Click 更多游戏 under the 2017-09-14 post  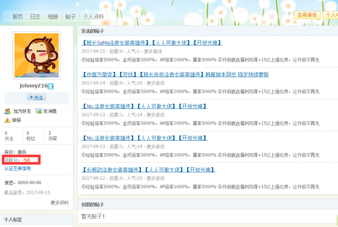[x=155, y=83]
